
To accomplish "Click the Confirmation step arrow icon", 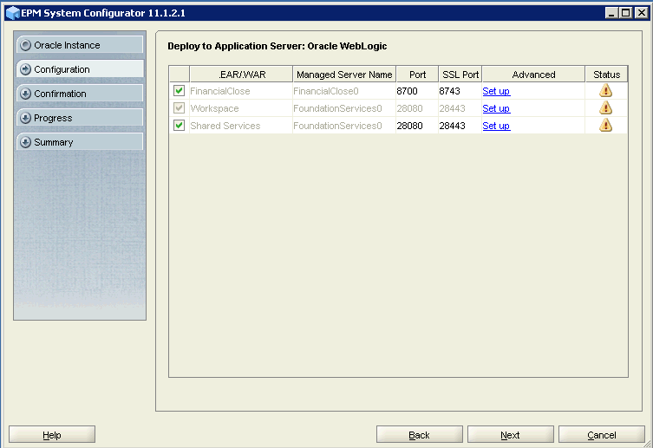I will pos(25,94).
